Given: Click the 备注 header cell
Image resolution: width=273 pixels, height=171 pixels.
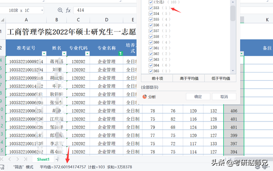Looking at the screenshot, I should [x=258, y=48].
